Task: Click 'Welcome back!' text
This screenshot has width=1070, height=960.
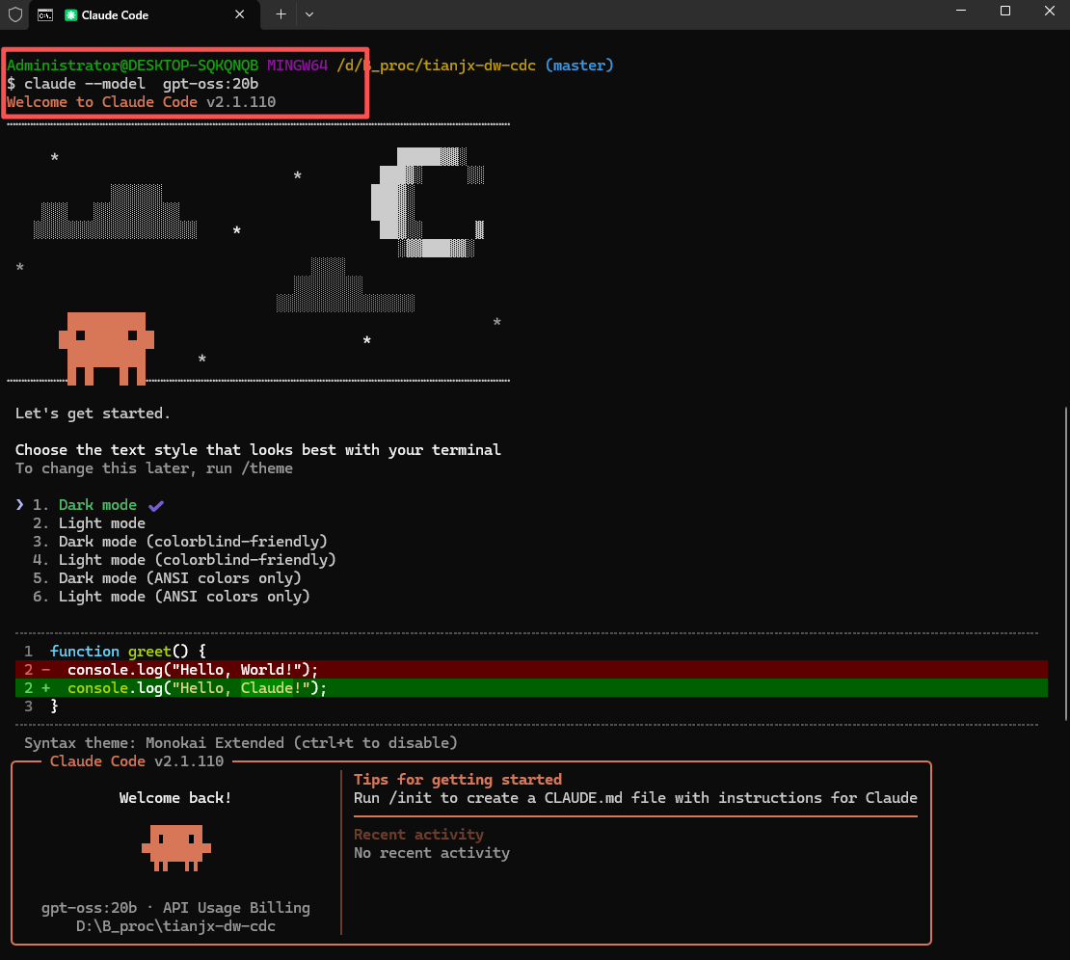Action: coord(175,798)
